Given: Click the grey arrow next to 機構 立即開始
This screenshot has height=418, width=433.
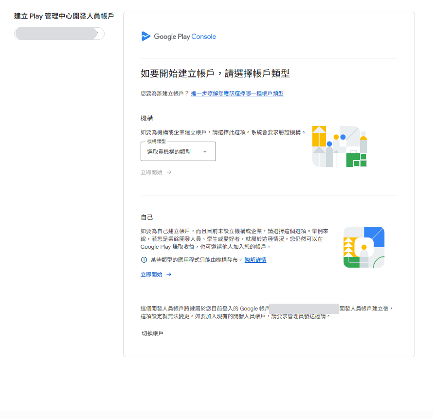Looking at the screenshot, I should (169, 172).
